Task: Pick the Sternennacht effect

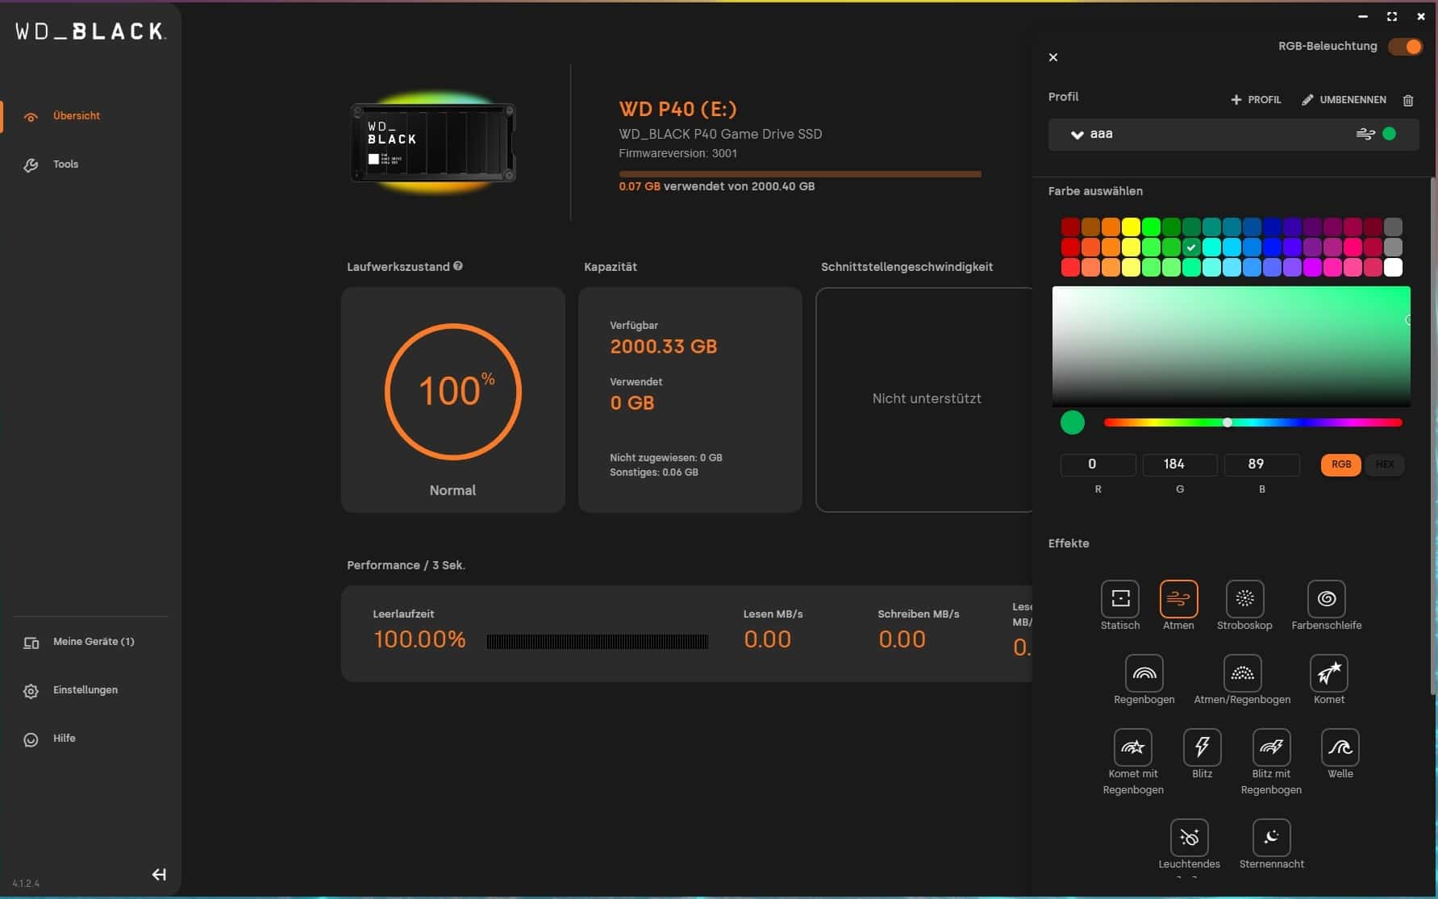Action: tap(1271, 838)
